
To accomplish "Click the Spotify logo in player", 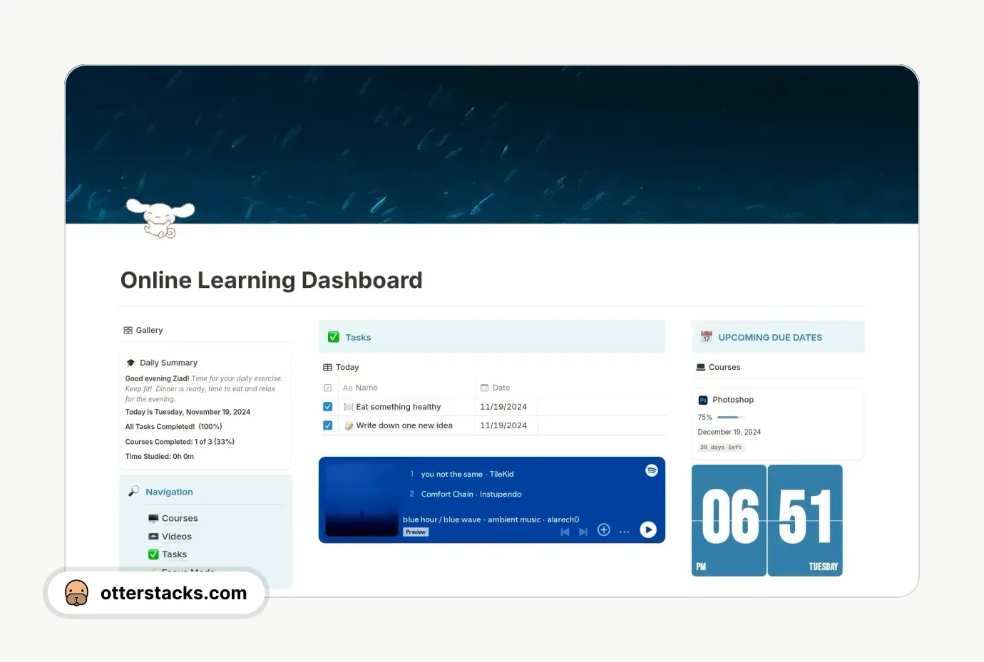I will point(652,470).
